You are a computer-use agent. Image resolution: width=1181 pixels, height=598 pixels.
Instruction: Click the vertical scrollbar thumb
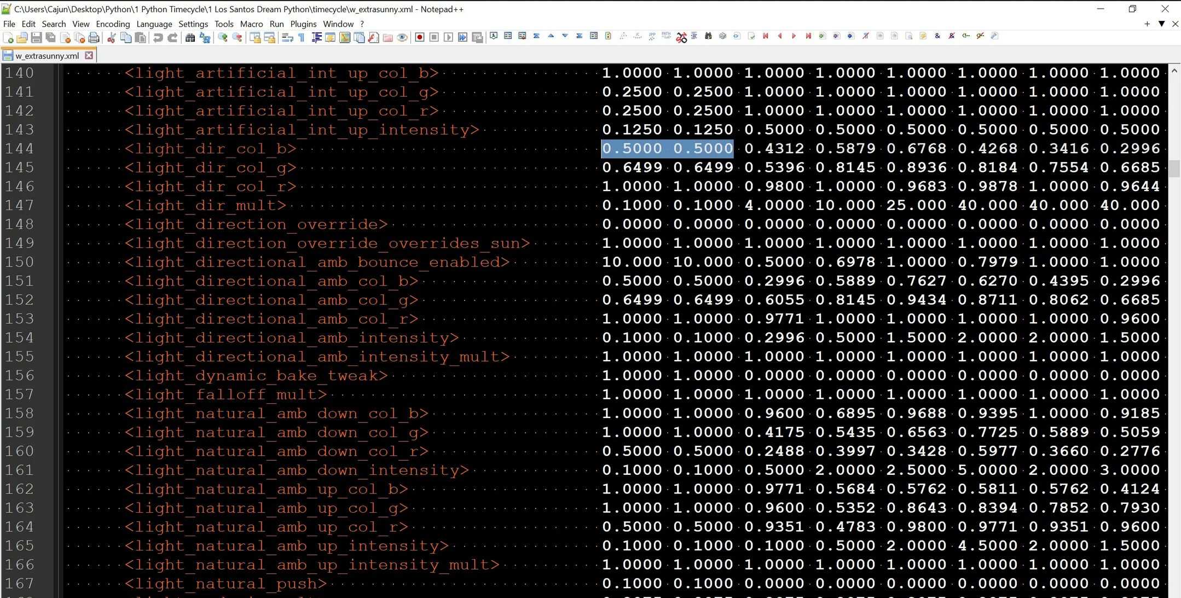pos(1174,168)
